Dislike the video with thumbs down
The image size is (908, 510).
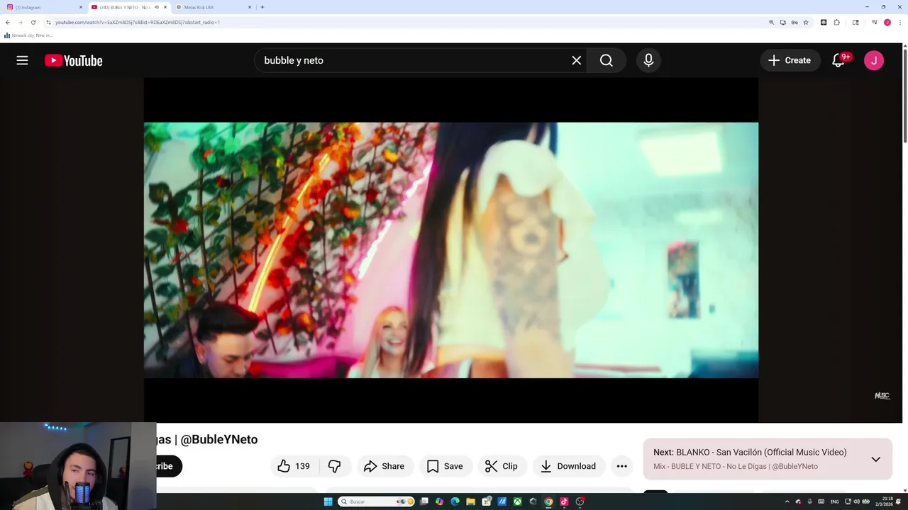[x=334, y=466]
